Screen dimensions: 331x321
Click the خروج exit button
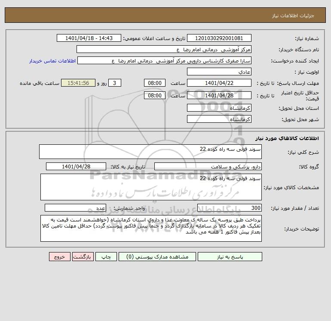coord(59,257)
